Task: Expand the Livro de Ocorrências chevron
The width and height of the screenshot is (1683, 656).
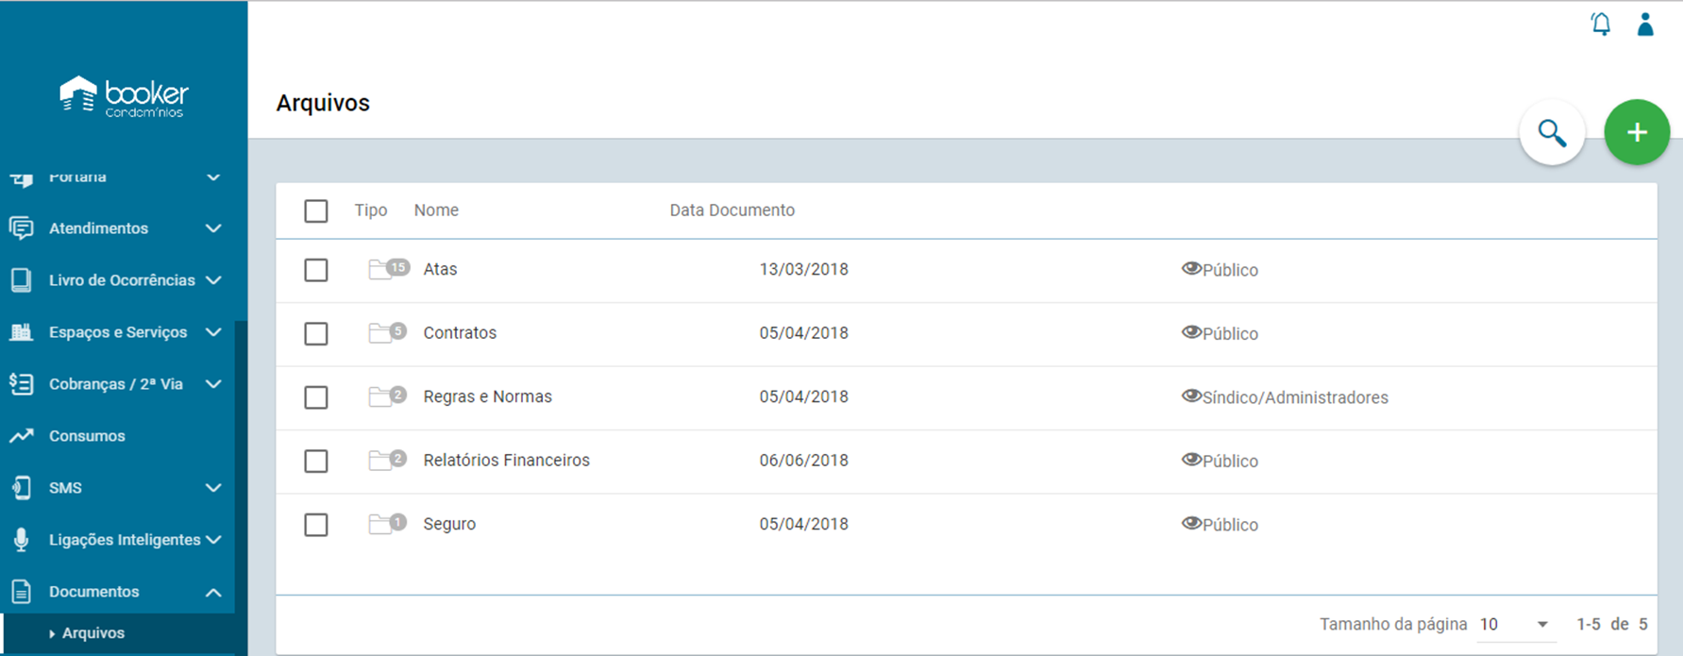Action: 213,280
